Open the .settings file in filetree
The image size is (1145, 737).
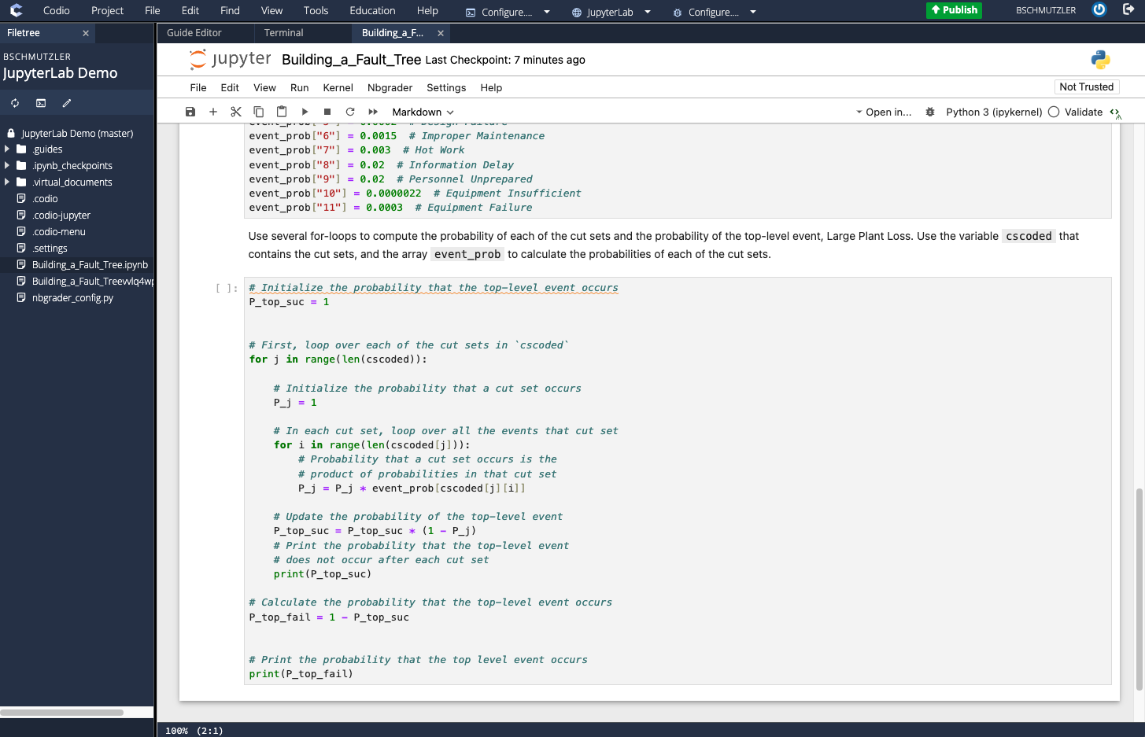(x=50, y=248)
